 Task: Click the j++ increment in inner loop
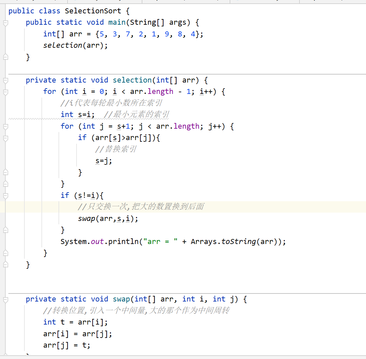pyautogui.click(x=215, y=126)
